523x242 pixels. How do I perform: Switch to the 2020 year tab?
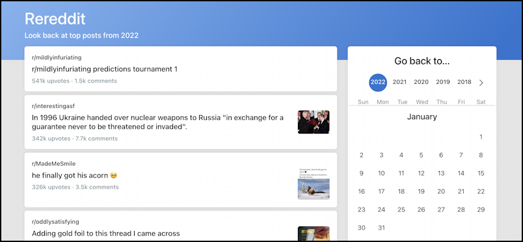(x=422, y=82)
